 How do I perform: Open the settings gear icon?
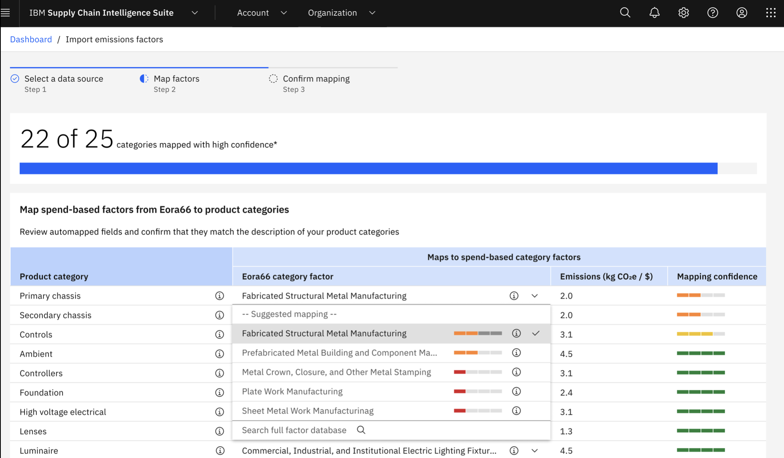[x=683, y=13]
